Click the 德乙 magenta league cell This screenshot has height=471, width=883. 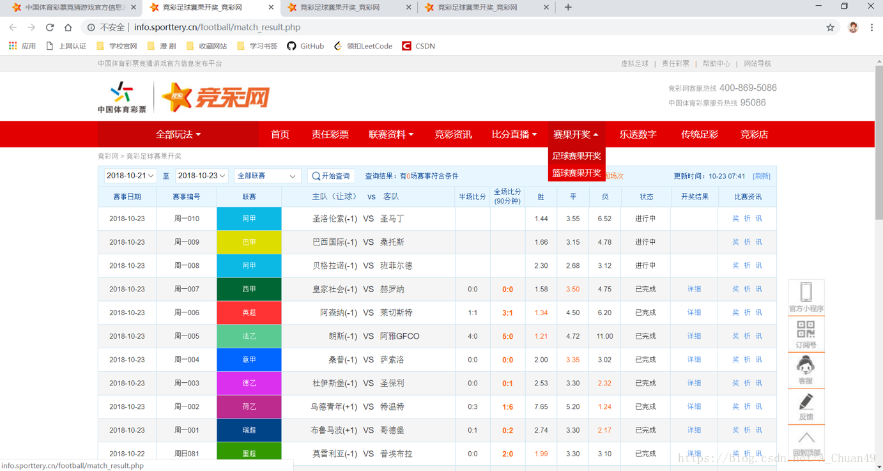click(249, 383)
